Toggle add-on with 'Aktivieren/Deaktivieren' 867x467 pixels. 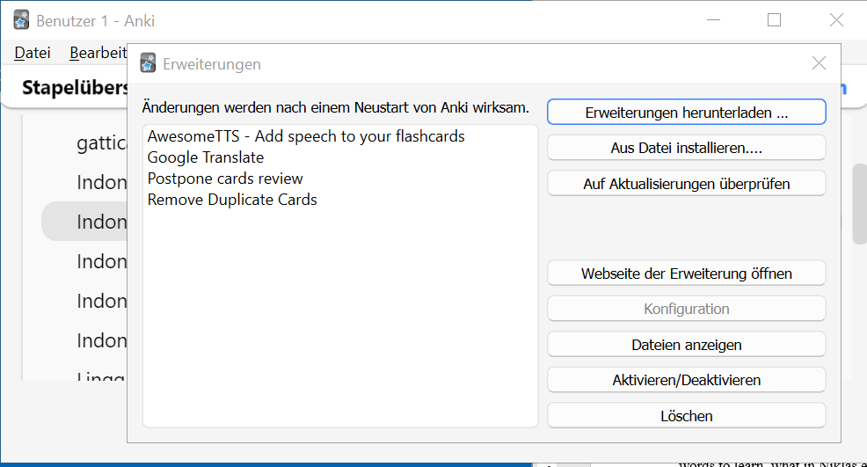click(686, 380)
